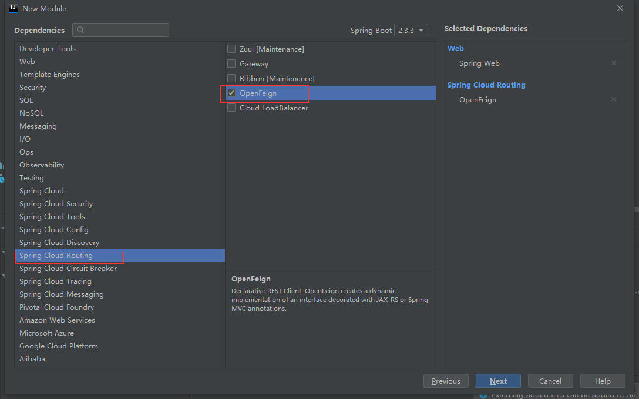Viewport: 639px width, 399px height.
Task: Select the Developer Tools category
Action: pyautogui.click(x=120, y=49)
